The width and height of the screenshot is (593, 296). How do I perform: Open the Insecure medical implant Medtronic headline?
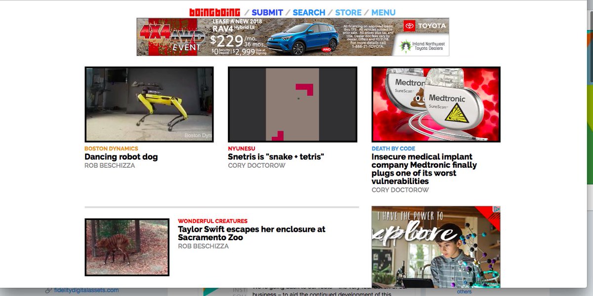pyautogui.click(x=424, y=169)
